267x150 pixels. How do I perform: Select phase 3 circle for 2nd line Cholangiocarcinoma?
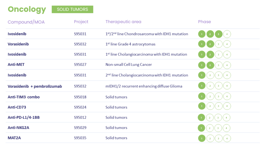tap(219, 75)
